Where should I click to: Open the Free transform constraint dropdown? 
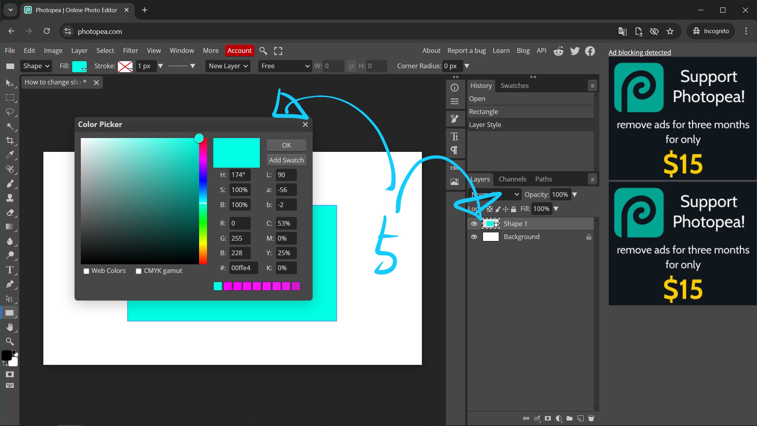point(285,66)
